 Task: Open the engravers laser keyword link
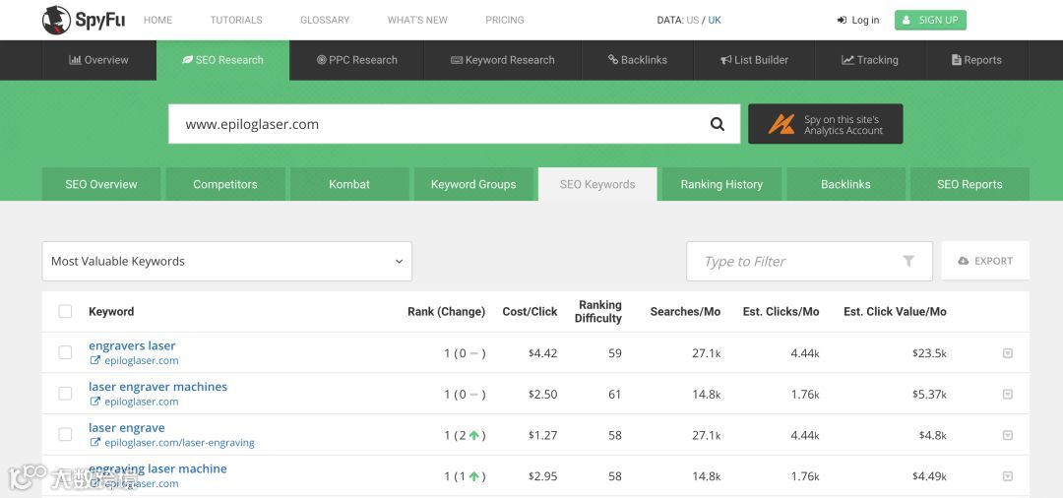132,345
